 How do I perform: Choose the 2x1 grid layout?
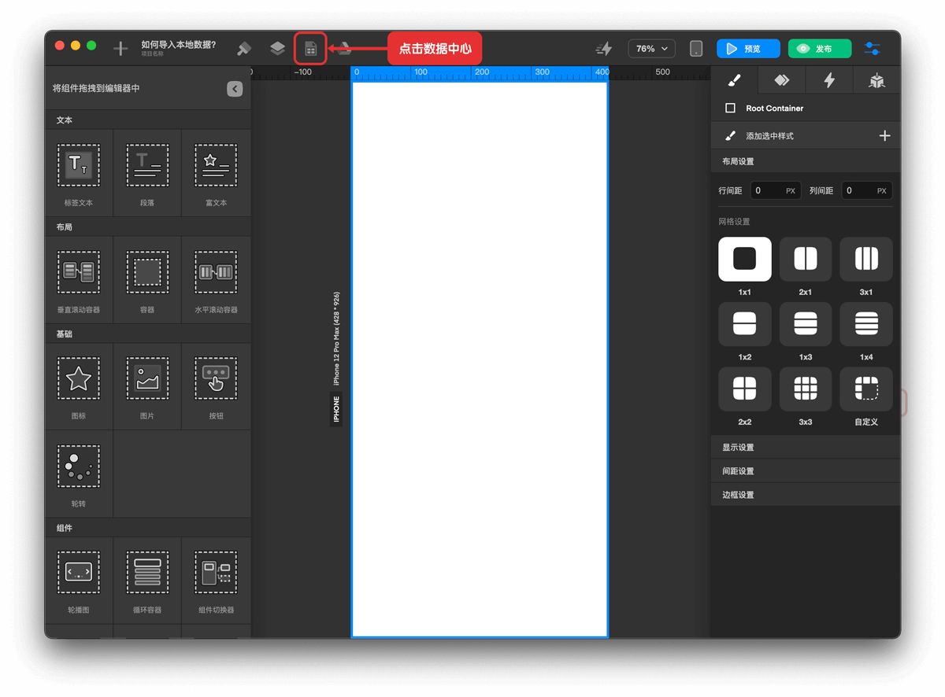click(x=806, y=259)
